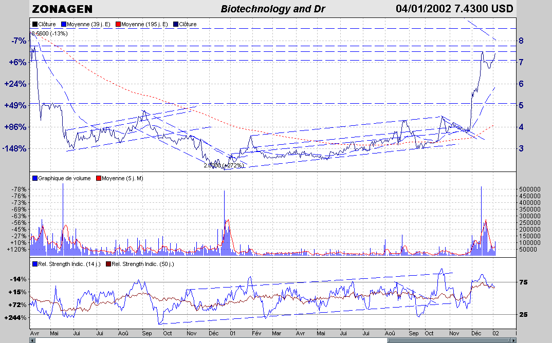This screenshot has width=552, height=343.
Task: Click the RSI 75 level label
Action: pos(523,282)
